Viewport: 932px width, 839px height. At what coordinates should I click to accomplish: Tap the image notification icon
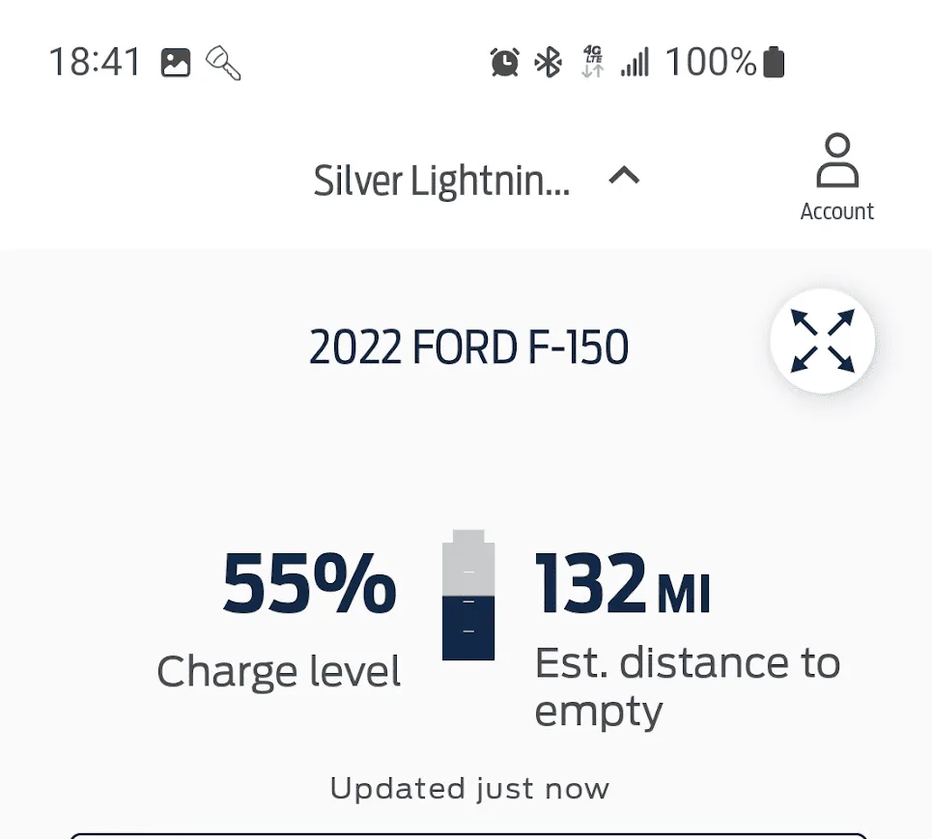(176, 64)
